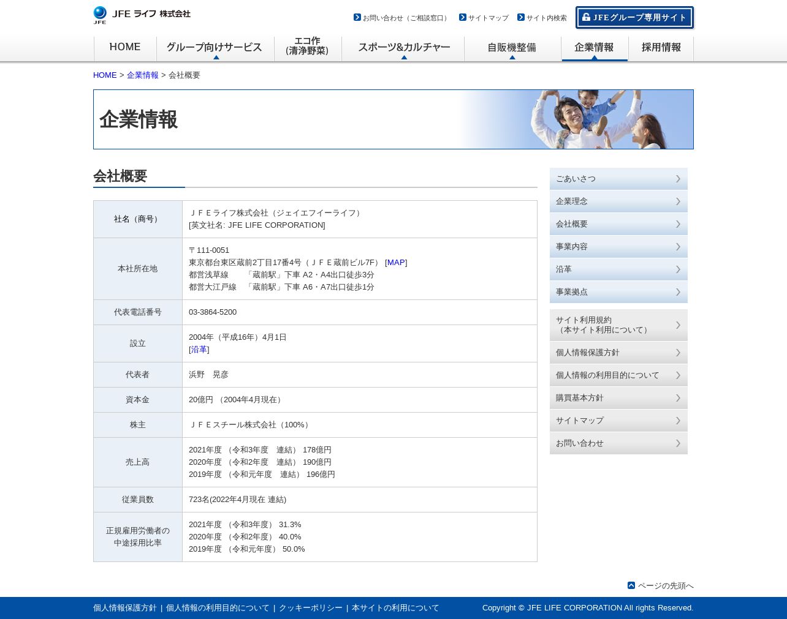
Task: Open 個人情報保護方針 in the footer
Action: (125, 608)
